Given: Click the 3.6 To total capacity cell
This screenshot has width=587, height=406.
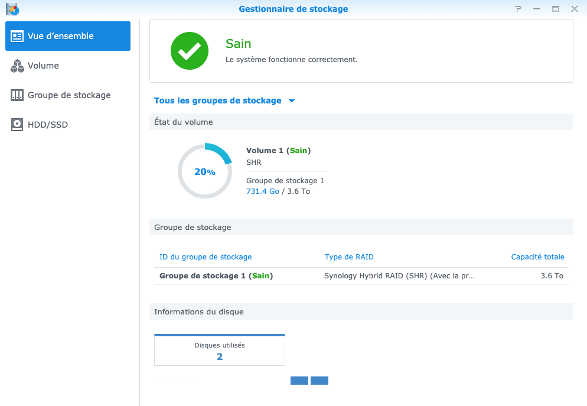Looking at the screenshot, I should point(552,276).
